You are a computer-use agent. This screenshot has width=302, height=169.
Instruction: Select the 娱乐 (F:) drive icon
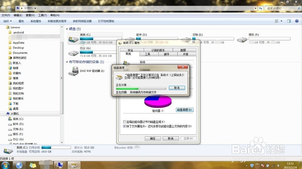tap(242, 40)
